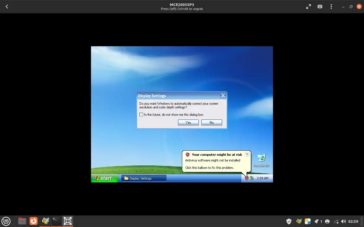Click the MCE2005SP3 window title

(x=182, y=5)
